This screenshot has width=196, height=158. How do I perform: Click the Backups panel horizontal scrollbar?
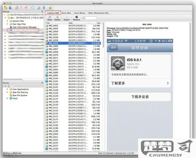(x=13, y=79)
